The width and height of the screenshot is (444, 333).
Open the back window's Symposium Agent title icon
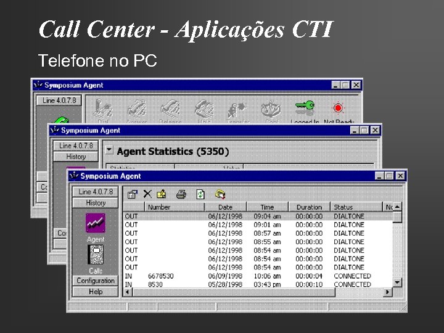tap(38, 85)
